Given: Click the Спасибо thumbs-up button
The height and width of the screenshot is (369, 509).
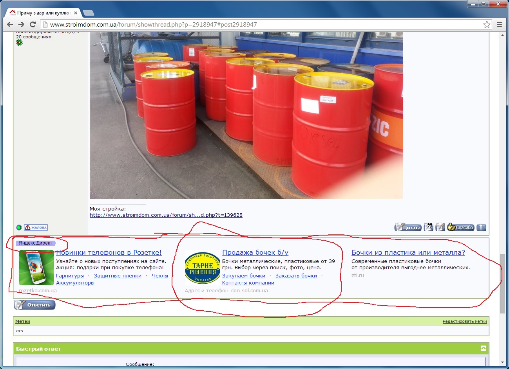Looking at the screenshot, I should pos(461,227).
